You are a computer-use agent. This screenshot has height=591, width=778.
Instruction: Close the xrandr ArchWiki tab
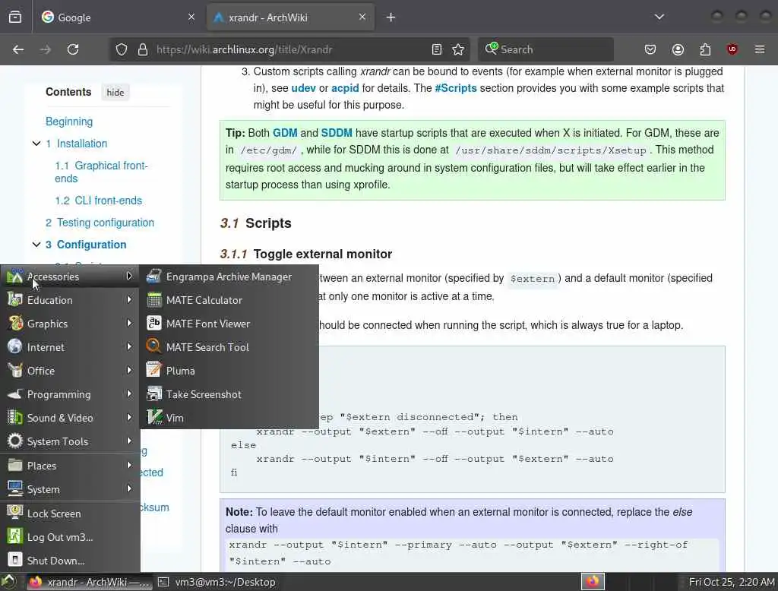tap(362, 17)
